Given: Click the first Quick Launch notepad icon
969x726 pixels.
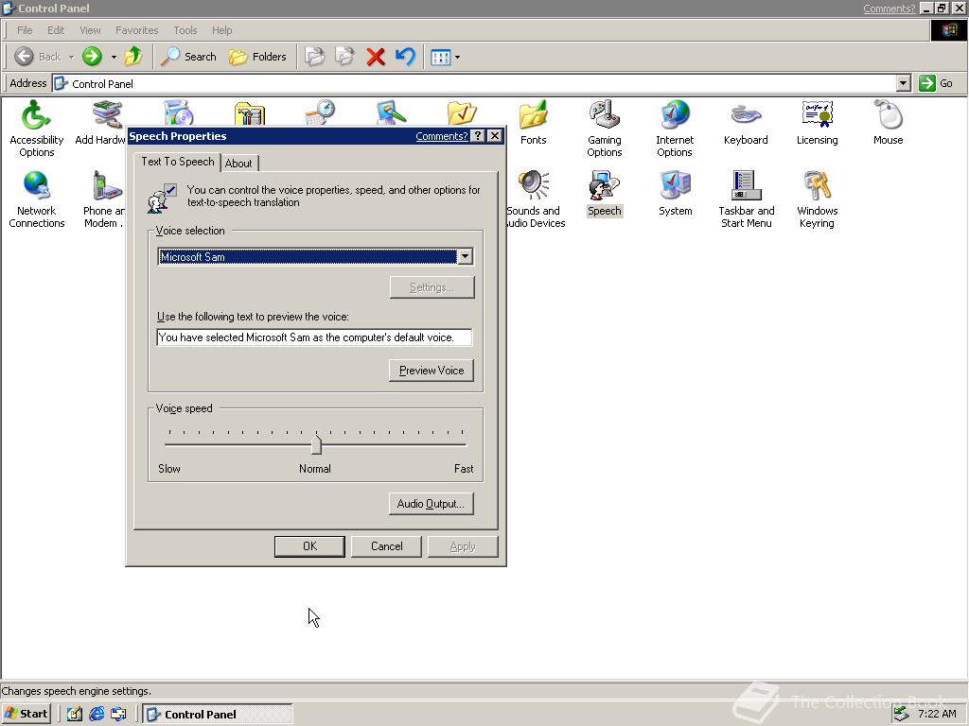Looking at the screenshot, I should click(75, 714).
